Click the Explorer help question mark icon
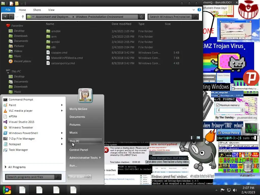This screenshot has height=195, width=260. tap(199, 10)
